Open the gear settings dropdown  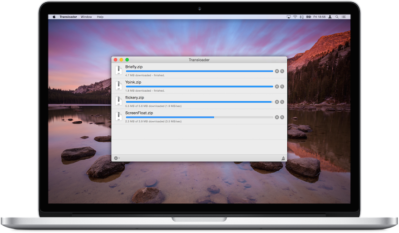pos(117,158)
